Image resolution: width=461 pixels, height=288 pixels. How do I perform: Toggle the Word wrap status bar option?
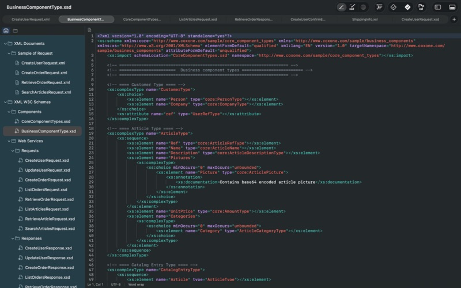(136, 285)
